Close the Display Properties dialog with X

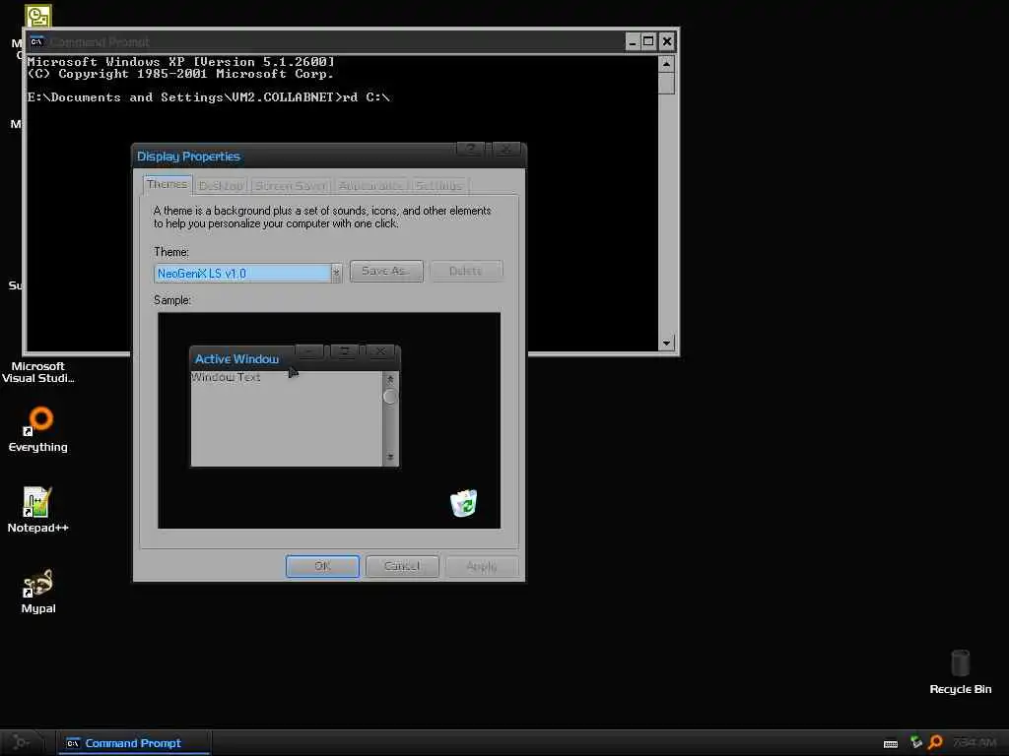(506, 150)
